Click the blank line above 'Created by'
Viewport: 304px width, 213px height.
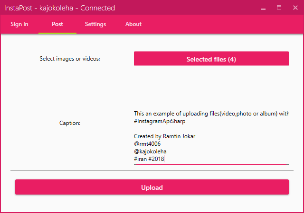click(190, 129)
